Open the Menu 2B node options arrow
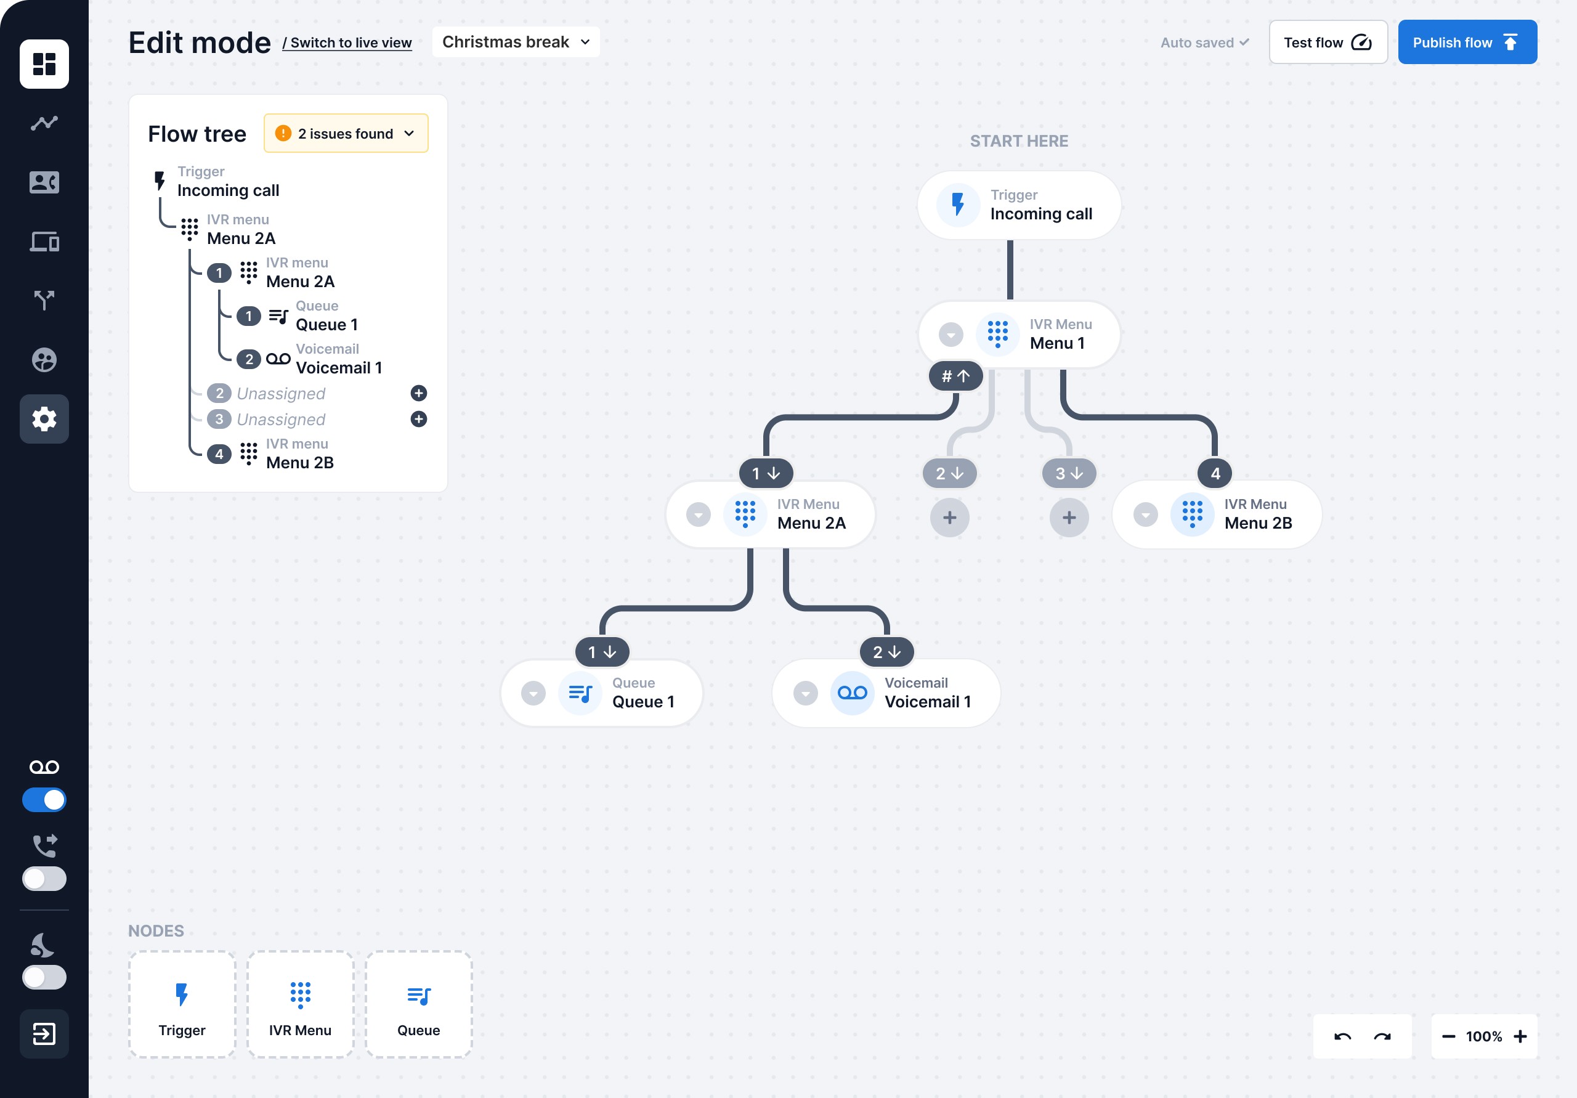1577x1098 pixels. [x=1145, y=514]
